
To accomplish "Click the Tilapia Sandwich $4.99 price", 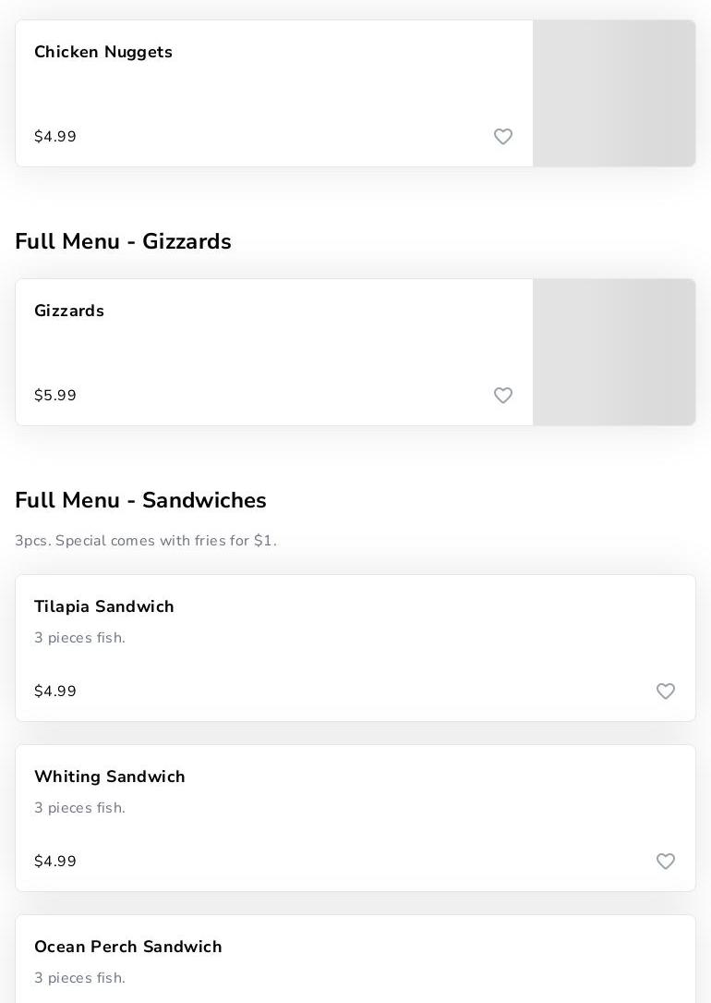I will pyautogui.click(x=55, y=691).
